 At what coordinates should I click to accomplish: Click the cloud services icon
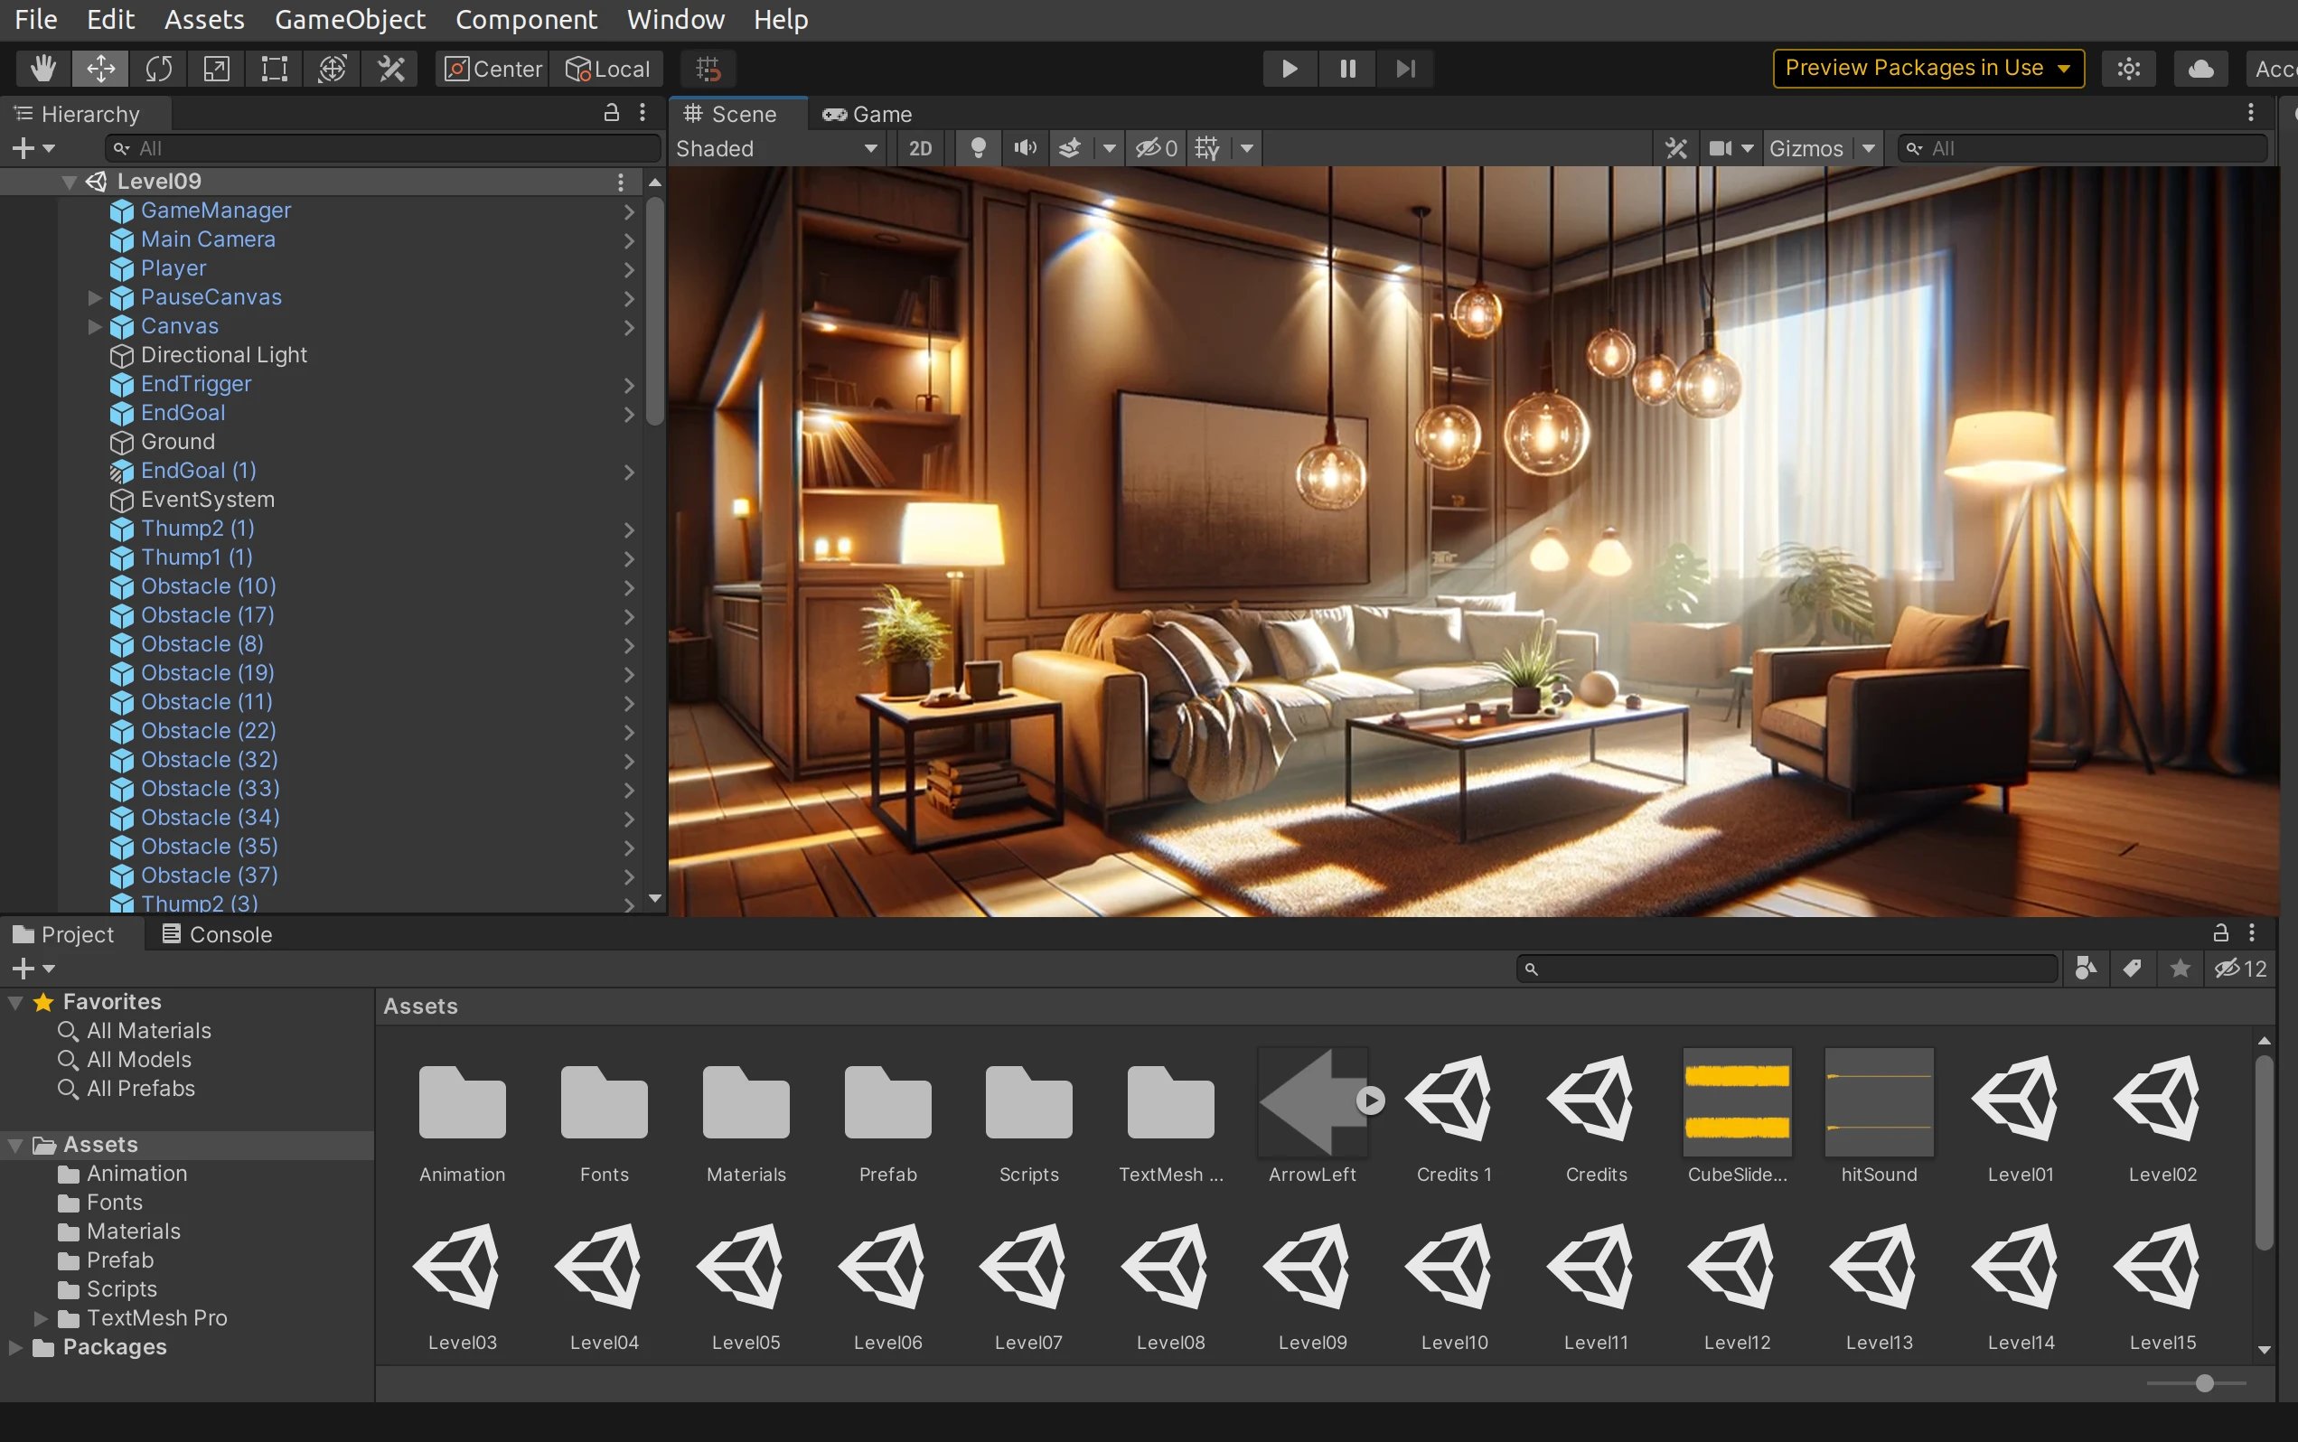[x=2200, y=69]
